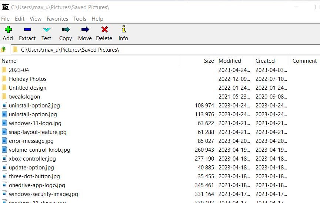This screenshot has width=320, height=203.
Task: Click the size value 345 461
Action: (x=204, y=185)
